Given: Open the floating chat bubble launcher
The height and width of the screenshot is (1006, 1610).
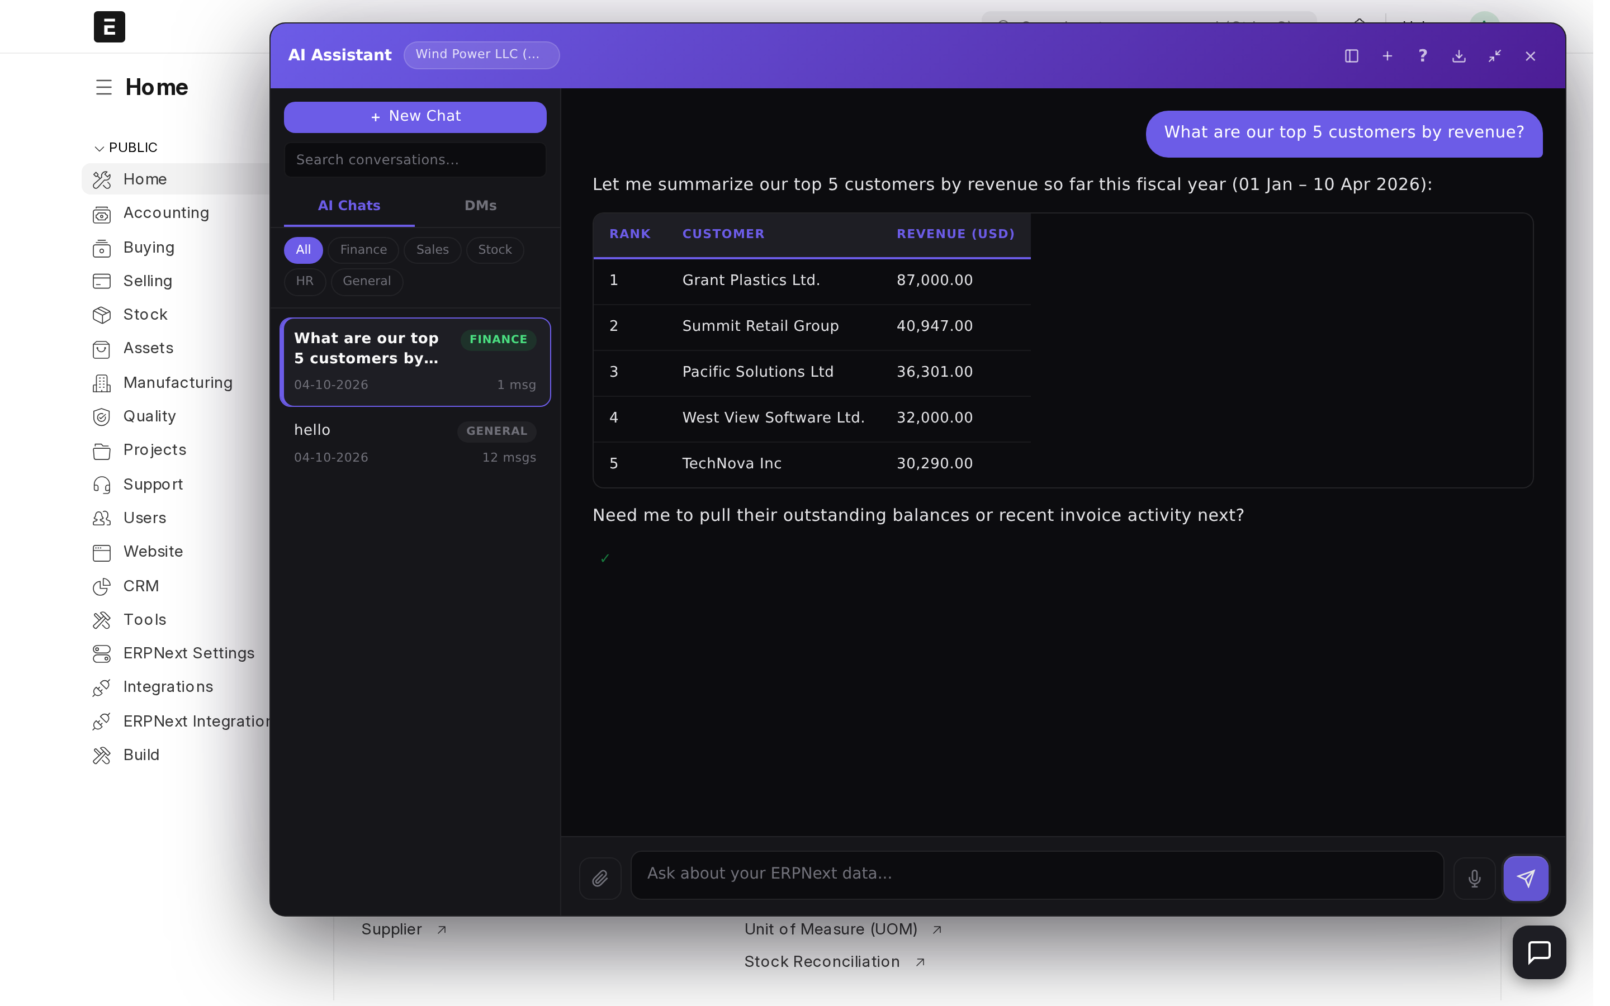Looking at the screenshot, I should (1539, 952).
